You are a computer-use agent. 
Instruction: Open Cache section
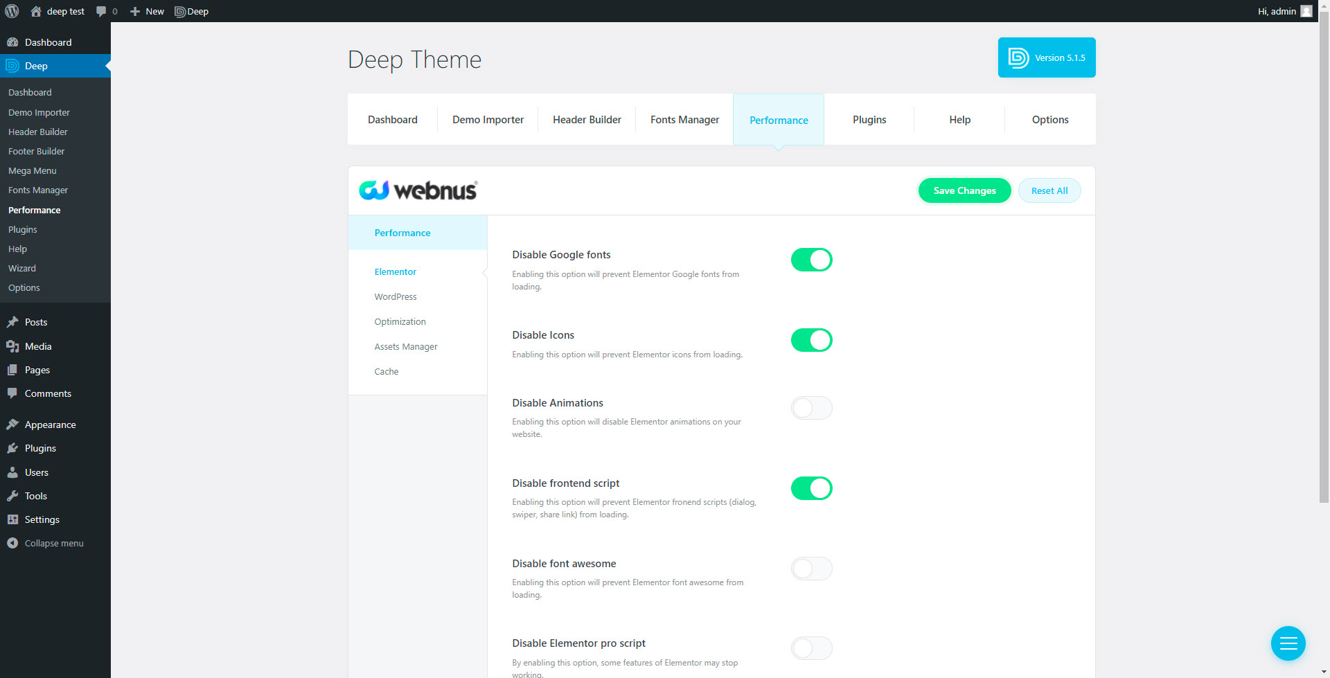[x=387, y=371]
